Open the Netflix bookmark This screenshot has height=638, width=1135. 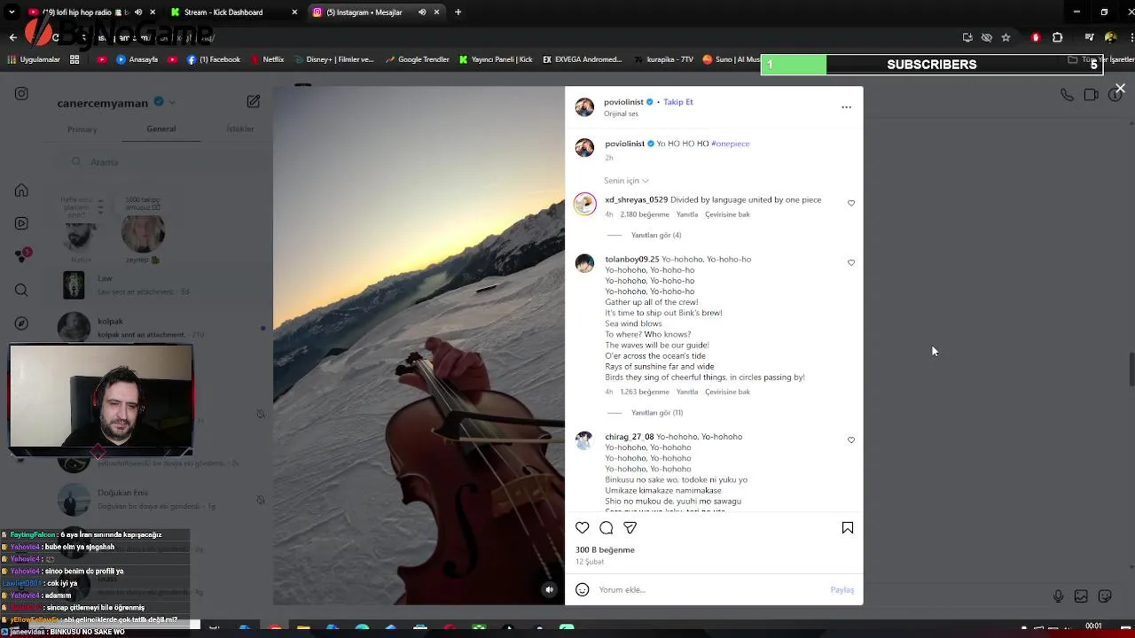[x=267, y=59]
